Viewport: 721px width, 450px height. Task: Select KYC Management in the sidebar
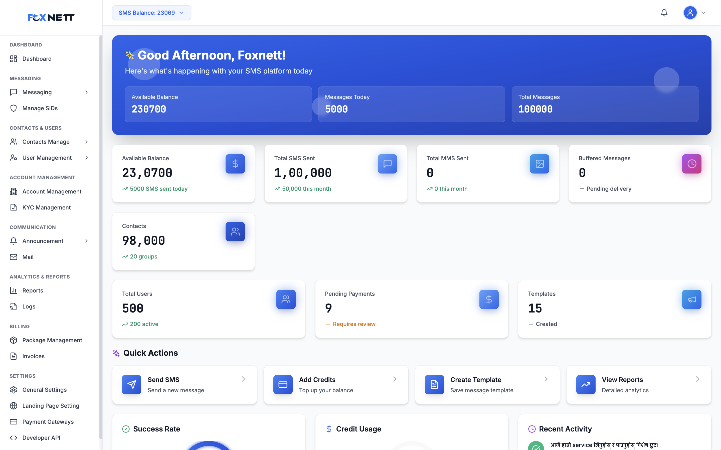(47, 207)
